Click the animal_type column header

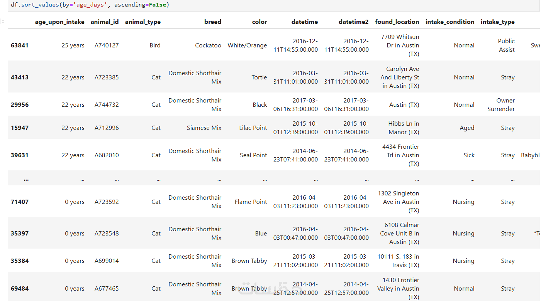pyautogui.click(x=143, y=22)
